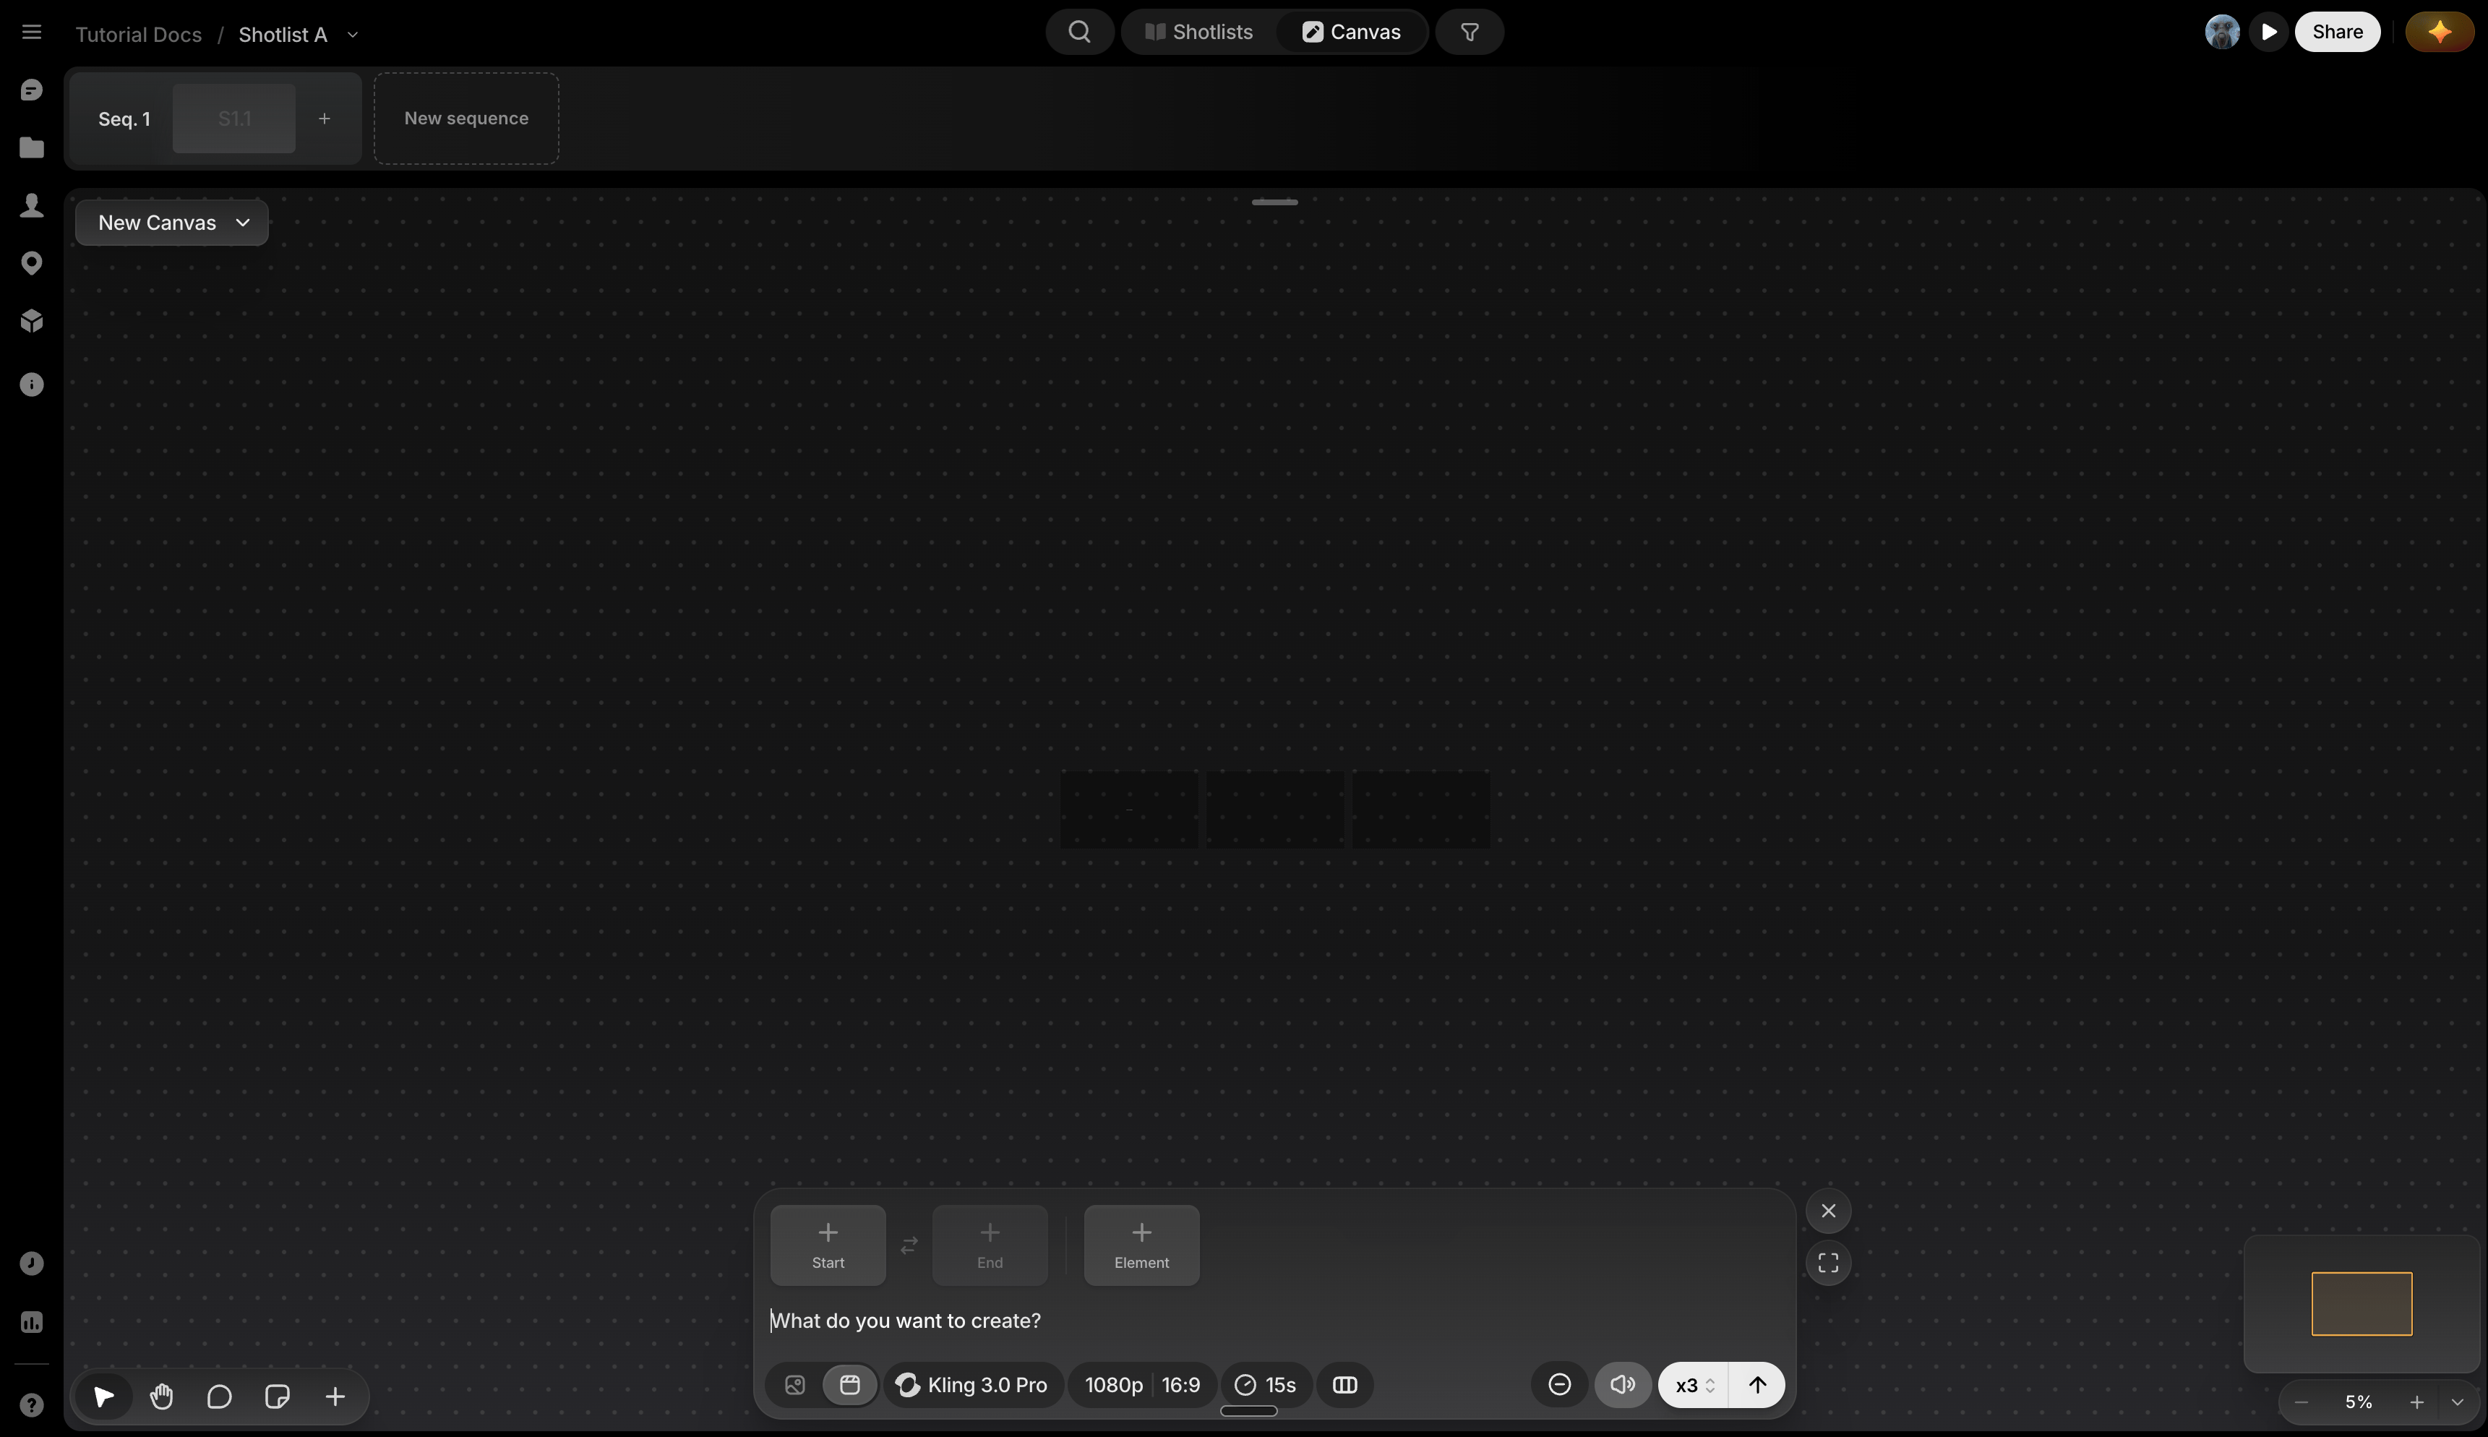
Task: Add a Start frame
Action: 828,1245
